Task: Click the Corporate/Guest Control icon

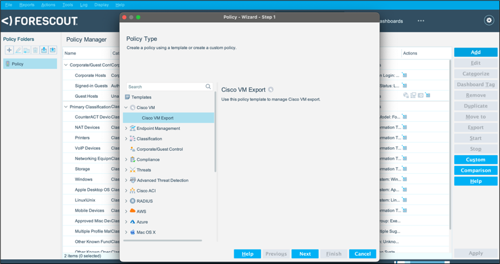Action: tap(133, 149)
